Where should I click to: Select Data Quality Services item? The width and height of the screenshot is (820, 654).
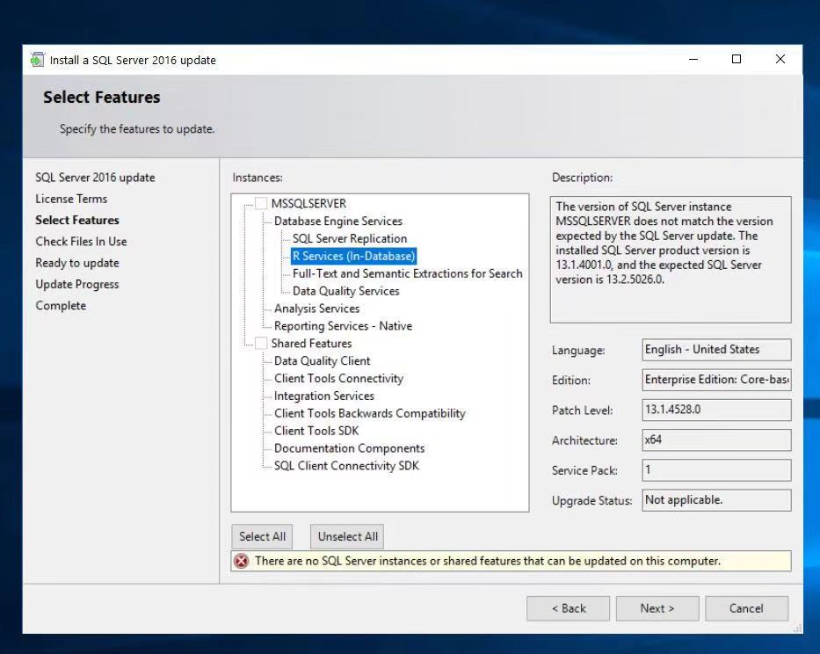tap(345, 291)
